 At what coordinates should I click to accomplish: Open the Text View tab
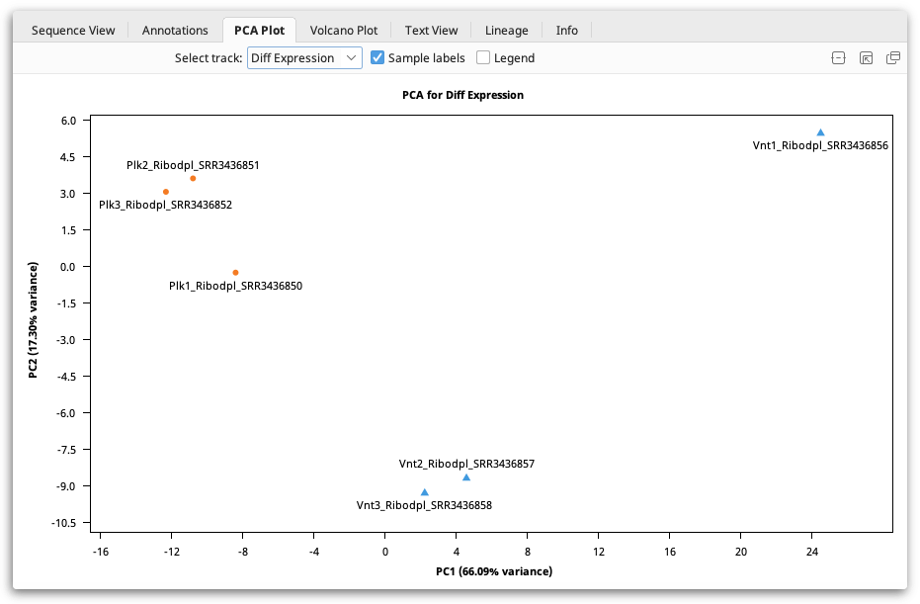[x=431, y=31]
